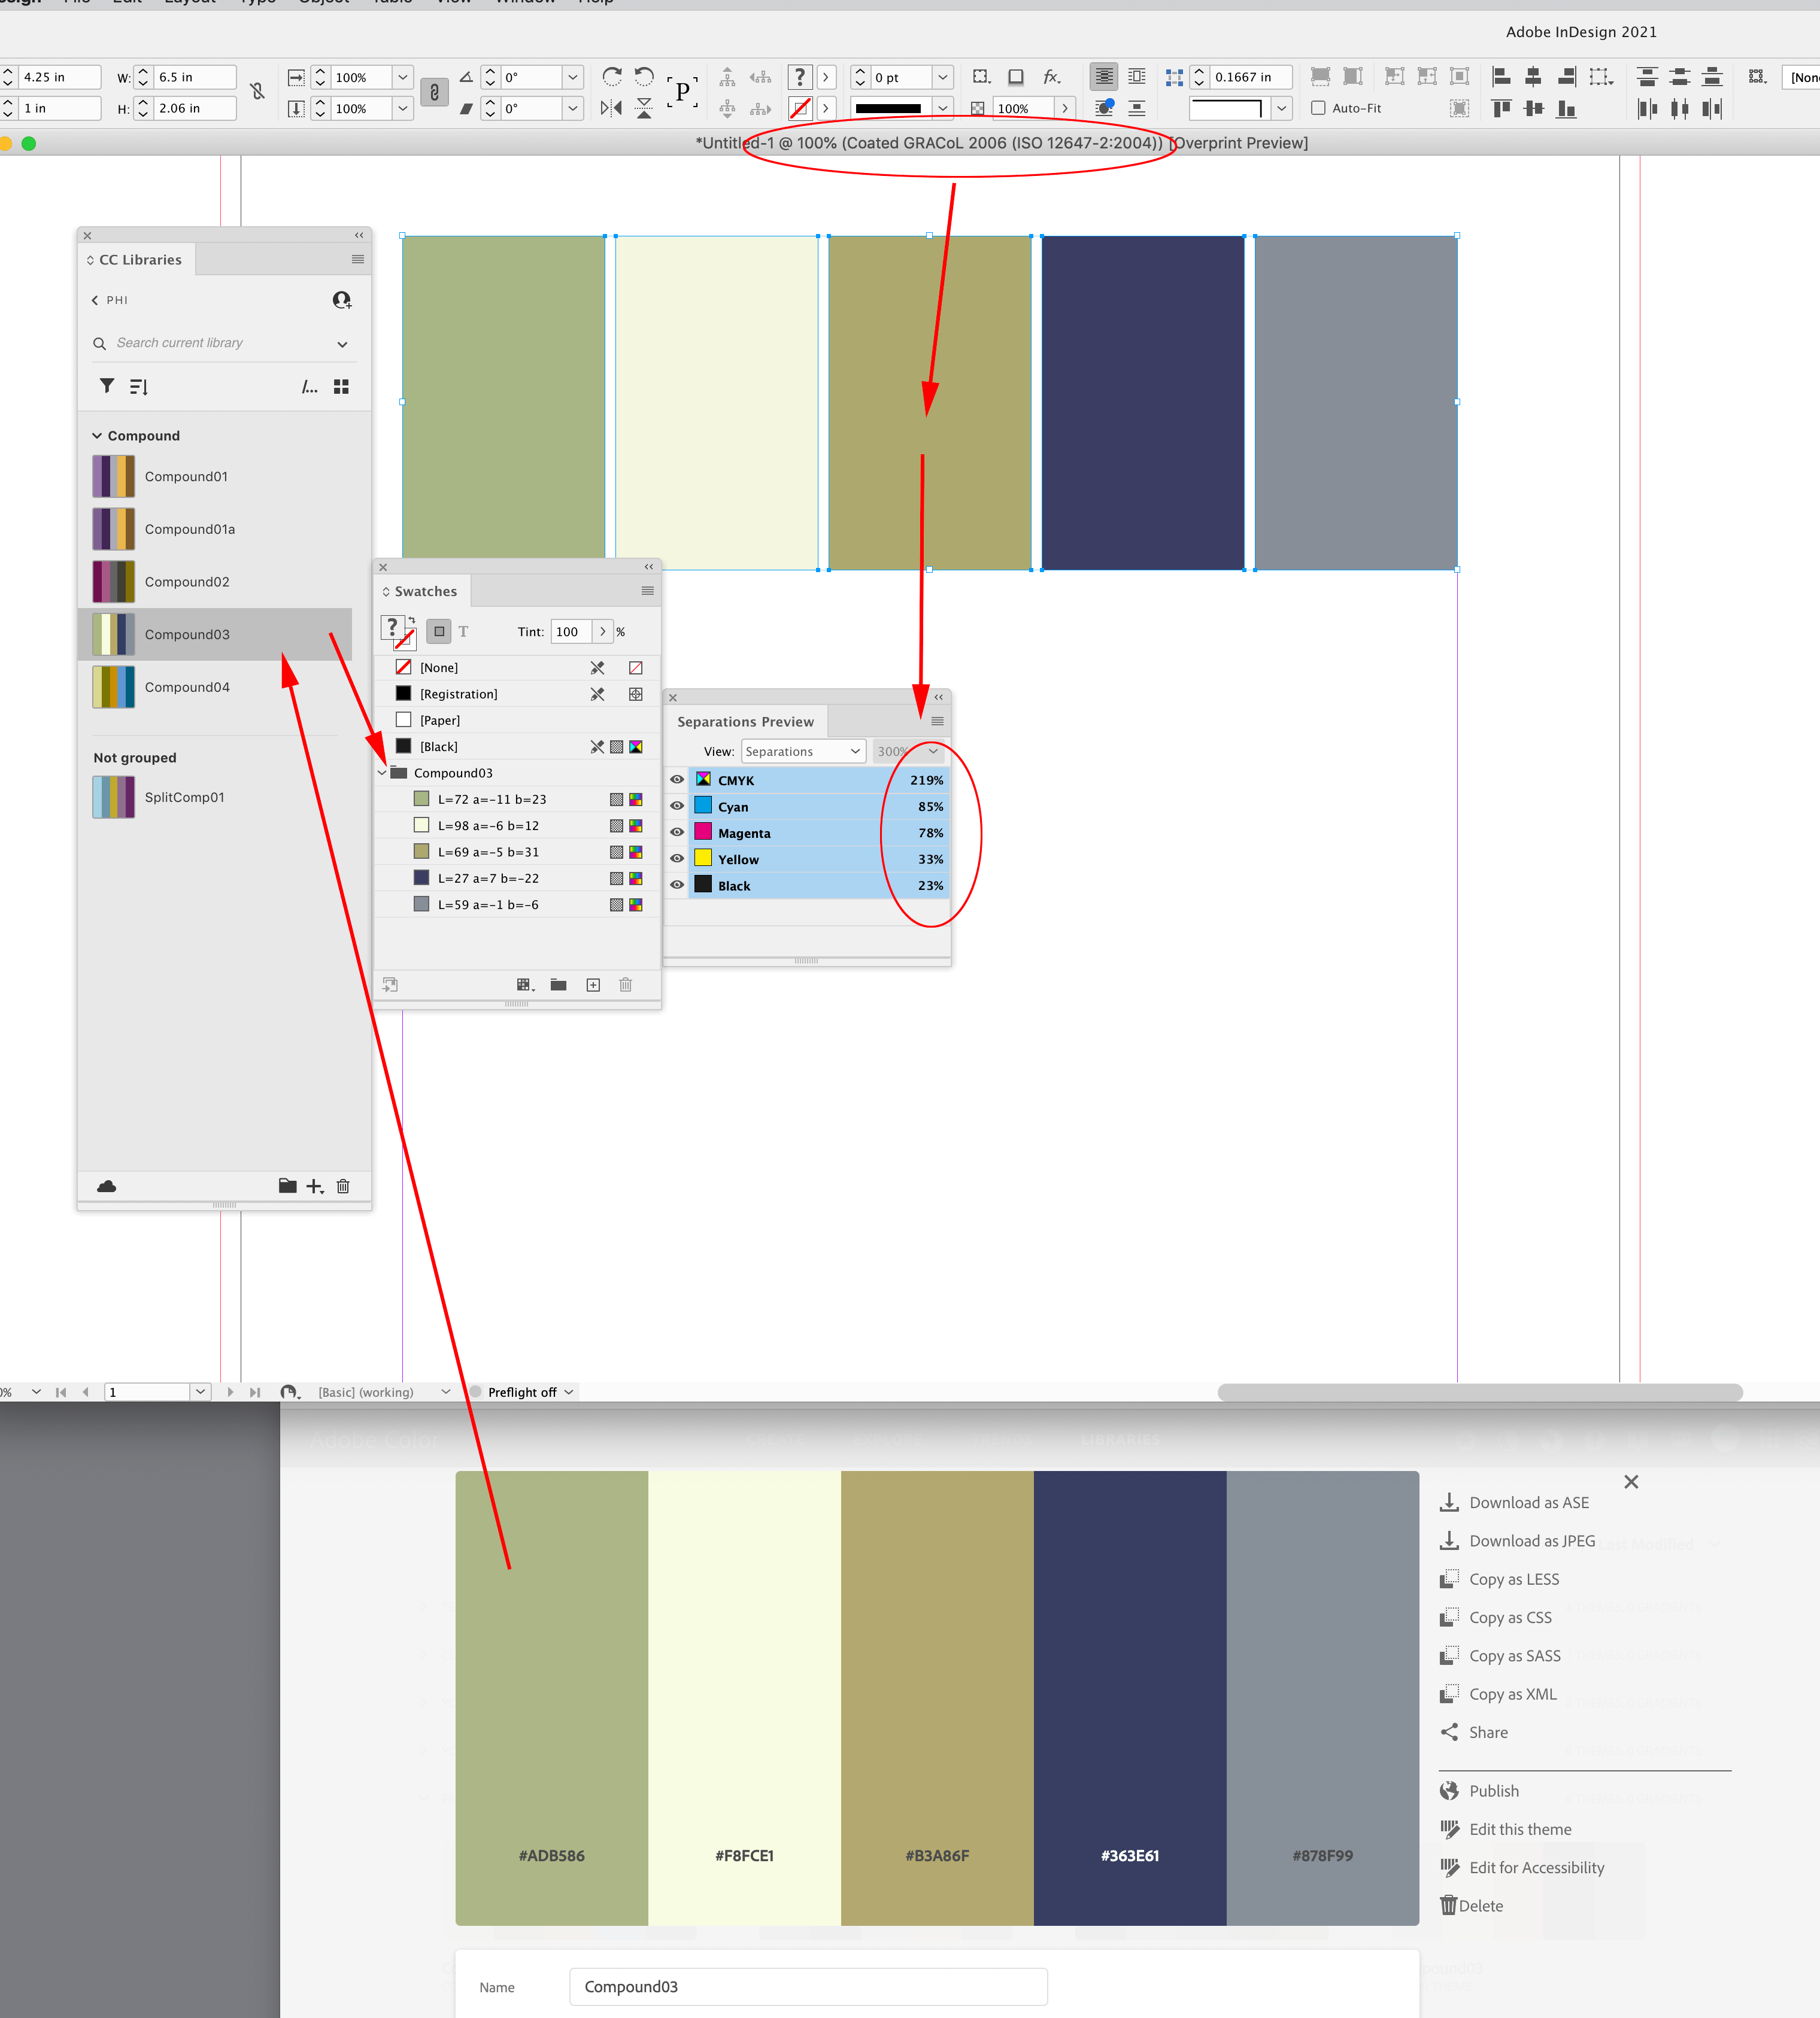1820x2018 pixels.
Task: Open the filter icon in CC Libraries
Action: pyautogui.click(x=106, y=386)
